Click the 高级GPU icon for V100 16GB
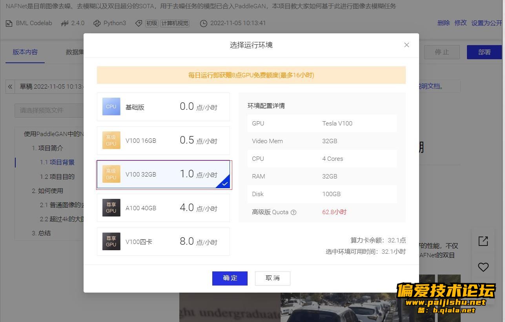Image resolution: width=505 pixels, height=322 pixels. tap(111, 140)
